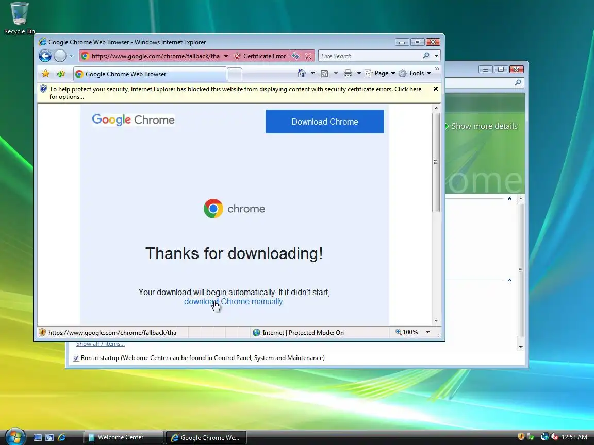The width and height of the screenshot is (594, 445).
Task: Click the status bar shield icon
Action: click(x=42, y=332)
